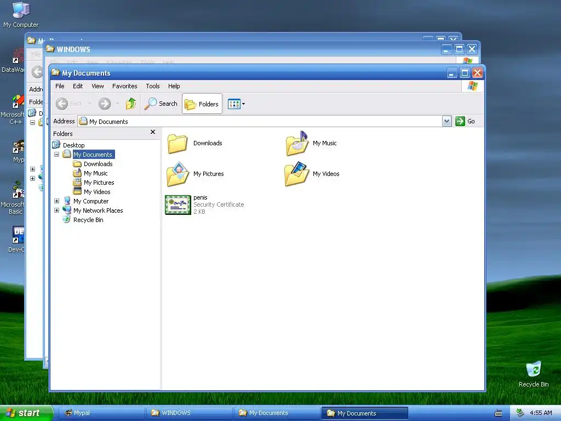Go up one folder level
561x421 pixels.
pos(131,104)
